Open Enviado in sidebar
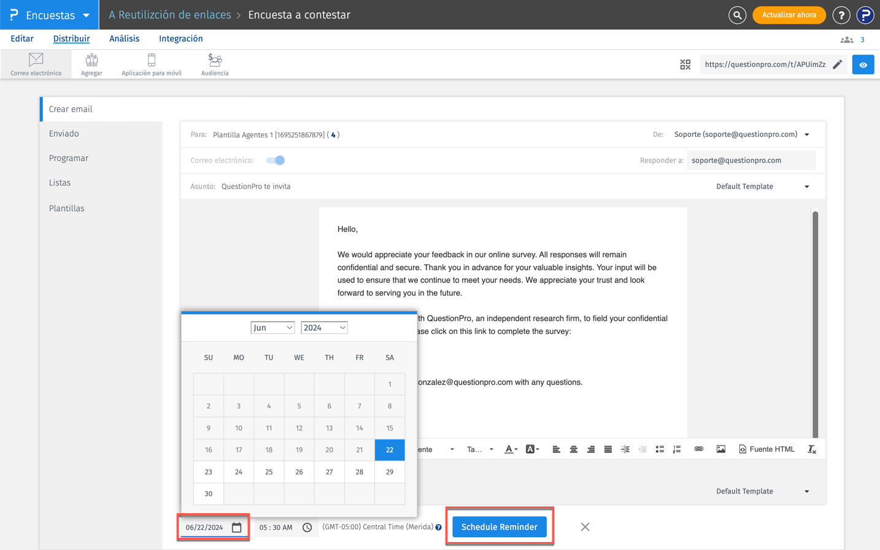Image resolution: width=880 pixels, height=550 pixels. point(102,134)
